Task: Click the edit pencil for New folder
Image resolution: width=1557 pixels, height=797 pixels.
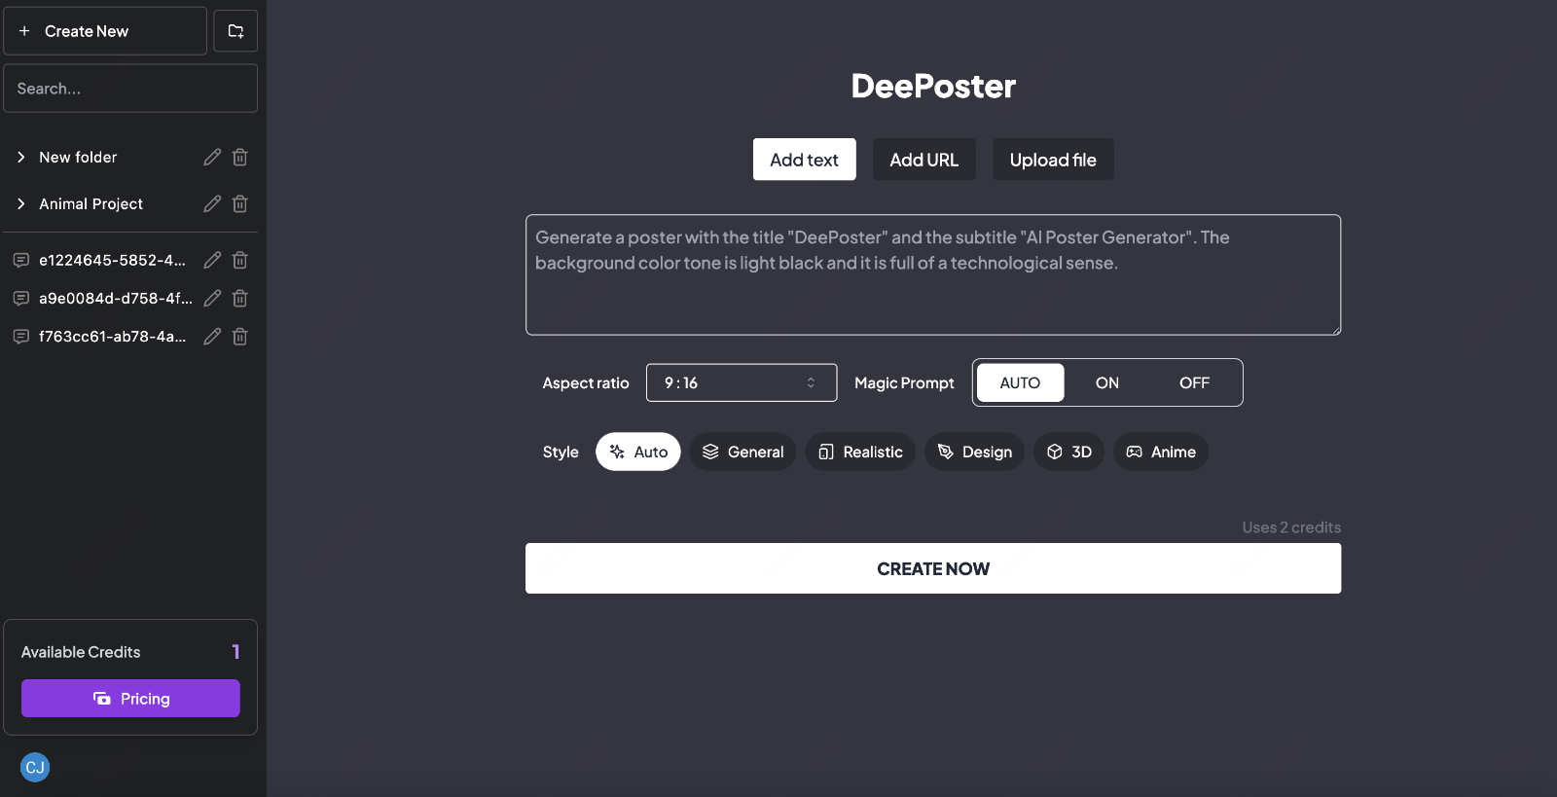Action: (x=212, y=157)
